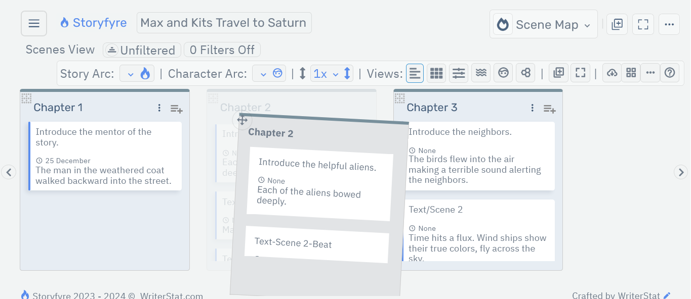Toggle the vertical spacing arrow icon
Screen dimensions: 691x299
point(302,73)
